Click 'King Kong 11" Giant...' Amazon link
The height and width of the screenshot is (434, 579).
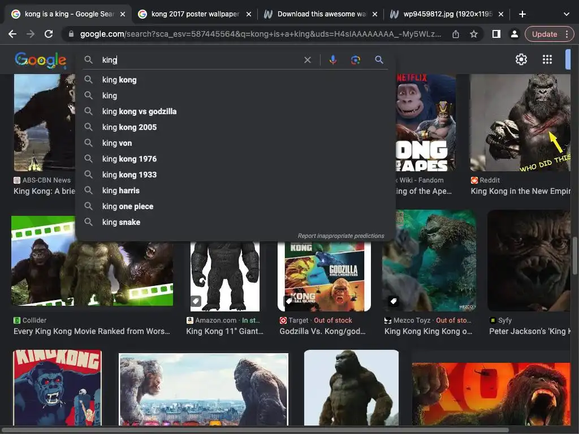coord(224,331)
